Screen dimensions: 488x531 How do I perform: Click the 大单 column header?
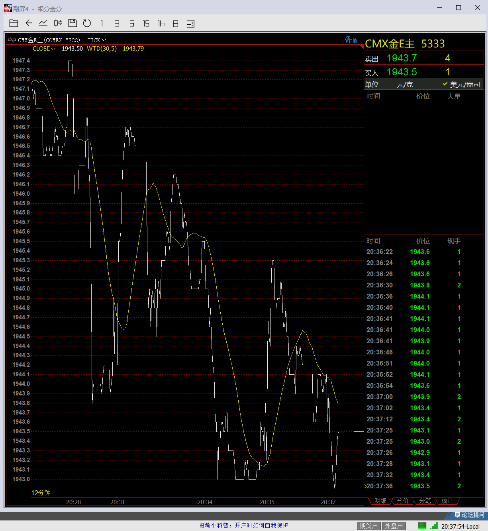pos(454,96)
